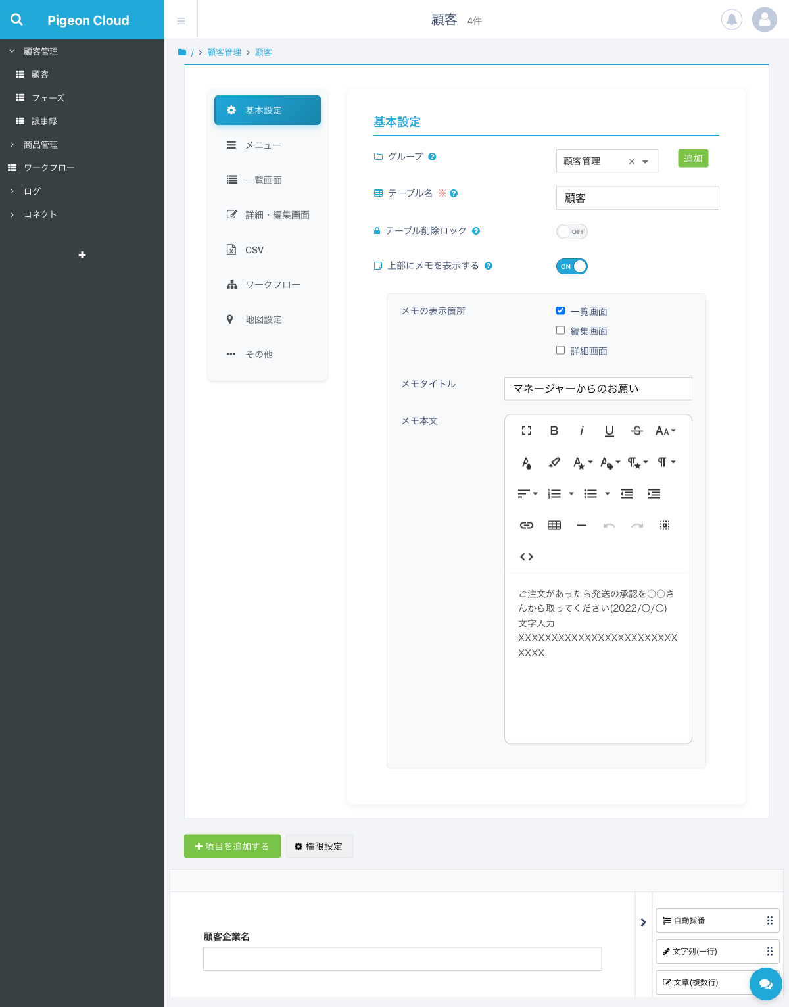Switch to HTML code view in the editor
The width and height of the screenshot is (789, 1007).
pos(526,556)
